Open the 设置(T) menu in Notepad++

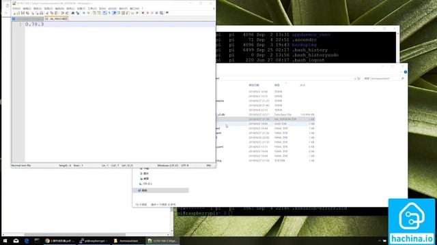tap(81, 9)
